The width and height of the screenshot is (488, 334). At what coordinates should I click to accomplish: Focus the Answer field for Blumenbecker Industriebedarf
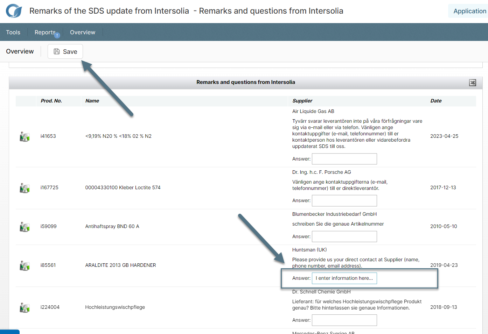click(x=344, y=236)
